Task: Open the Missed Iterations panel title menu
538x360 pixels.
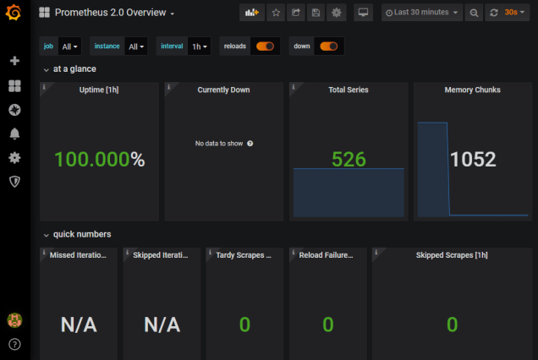Action: click(78, 255)
